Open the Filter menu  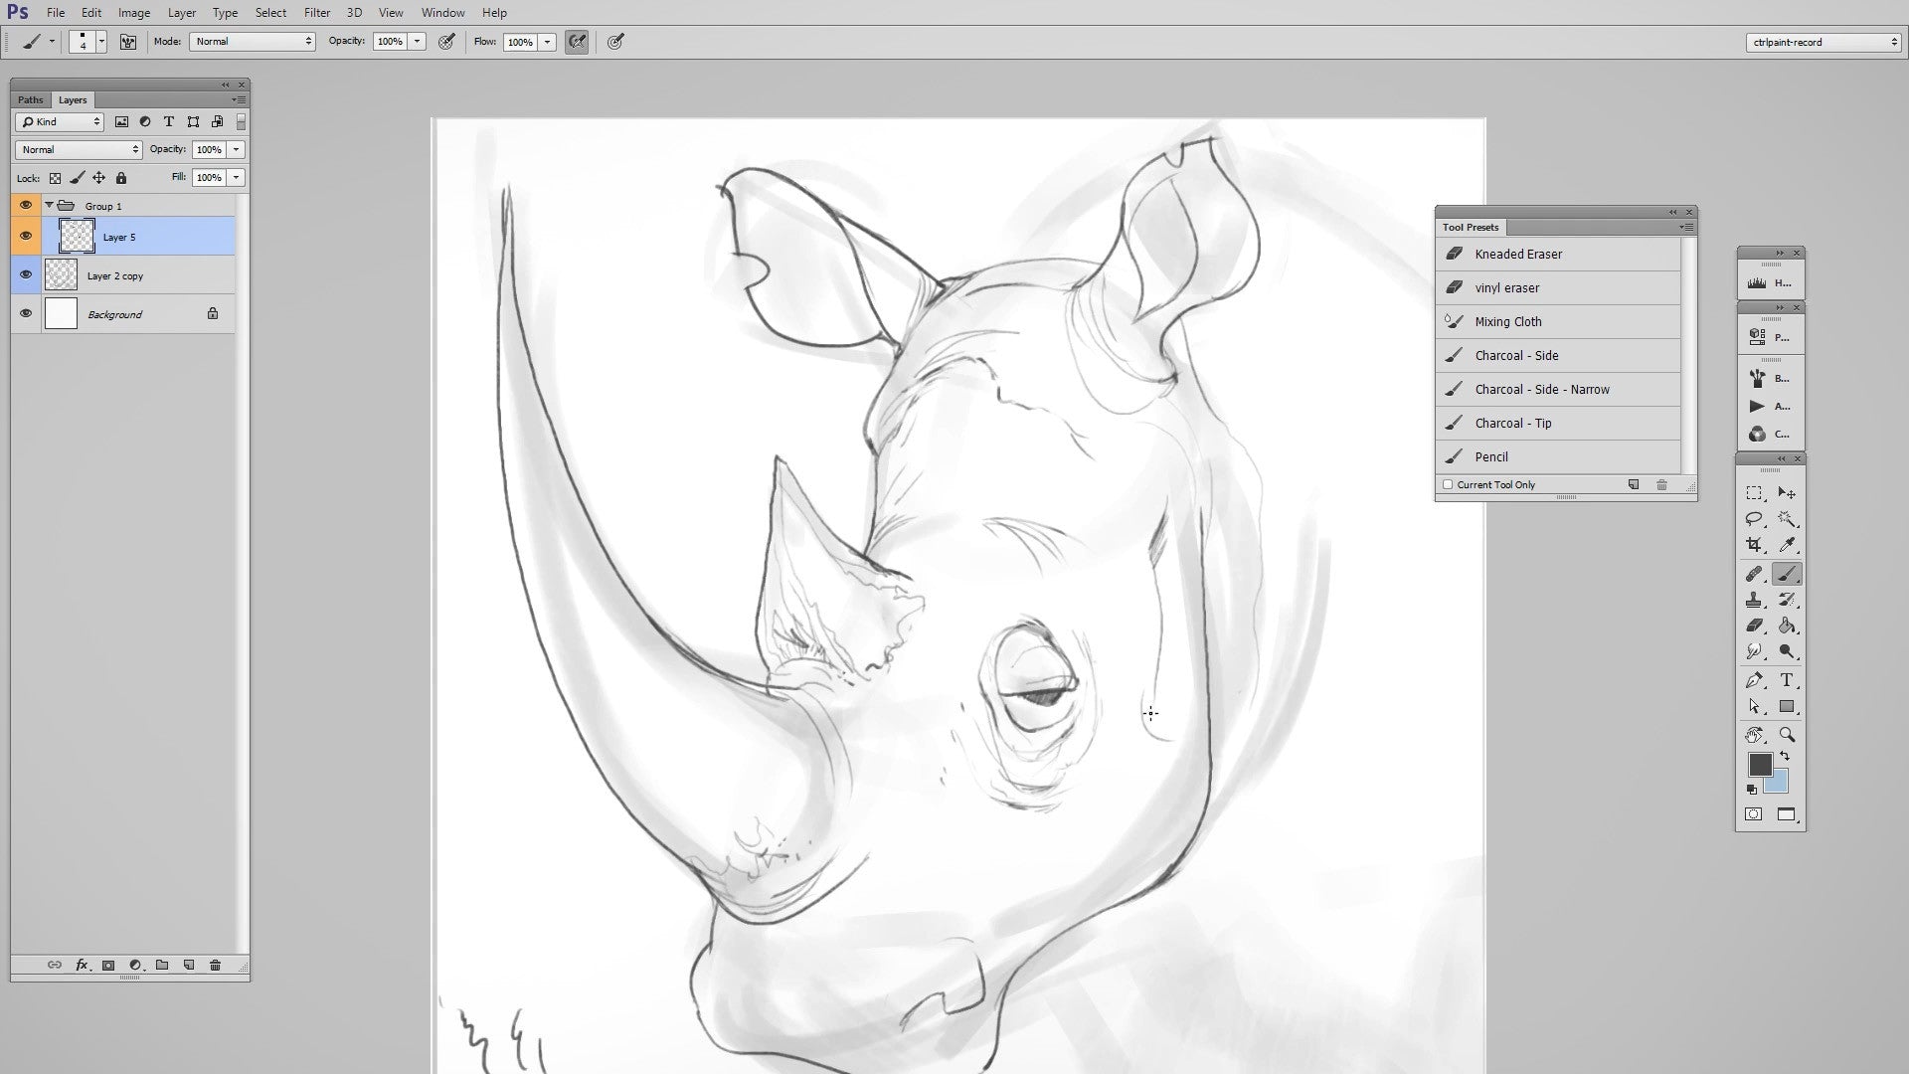click(x=317, y=12)
